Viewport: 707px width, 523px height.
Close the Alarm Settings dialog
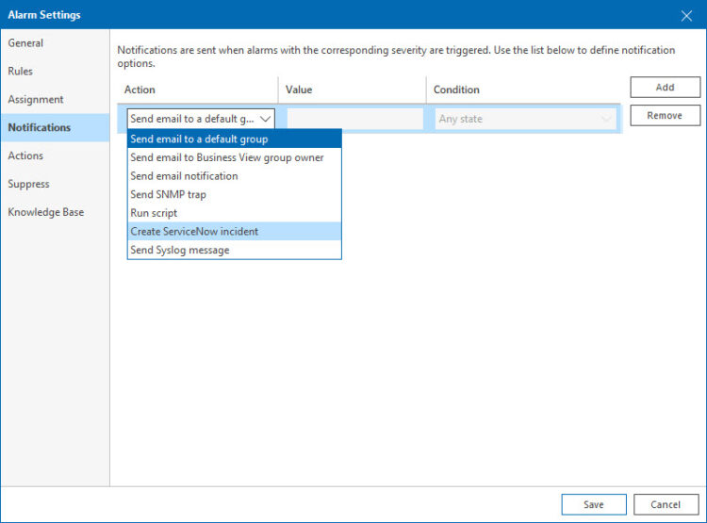686,15
